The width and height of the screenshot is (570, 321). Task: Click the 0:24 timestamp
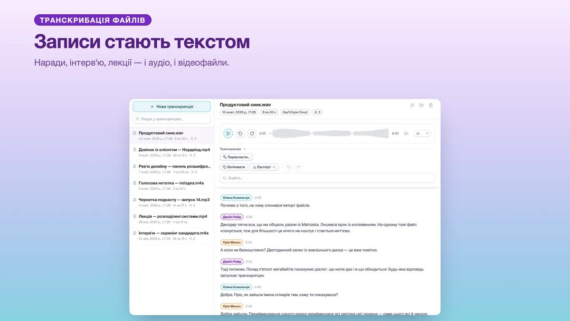(x=249, y=242)
